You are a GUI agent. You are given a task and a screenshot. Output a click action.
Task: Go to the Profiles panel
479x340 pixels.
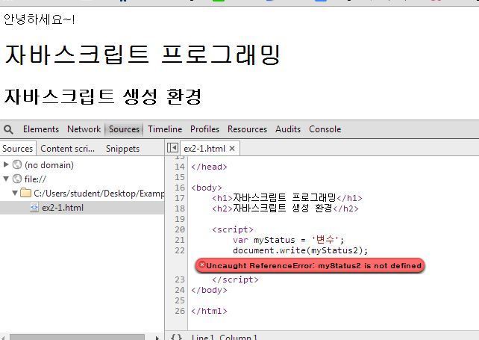(x=204, y=129)
